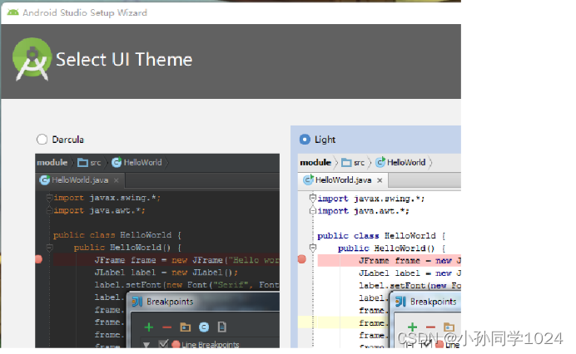
Task: Click folder group icon in Darcula Breakpoints
Action: (x=185, y=327)
